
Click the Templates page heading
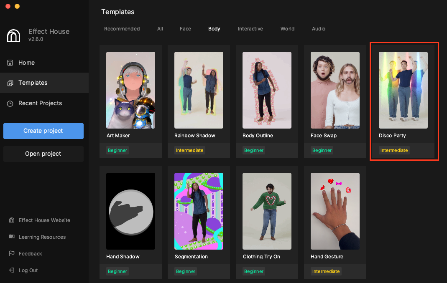(118, 12)
